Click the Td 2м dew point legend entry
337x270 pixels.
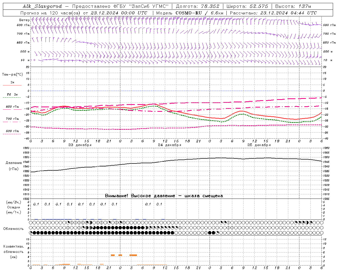point(12,94)
